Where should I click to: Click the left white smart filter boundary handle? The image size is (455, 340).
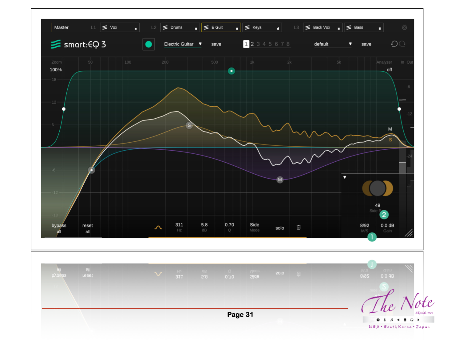[64, 109]
